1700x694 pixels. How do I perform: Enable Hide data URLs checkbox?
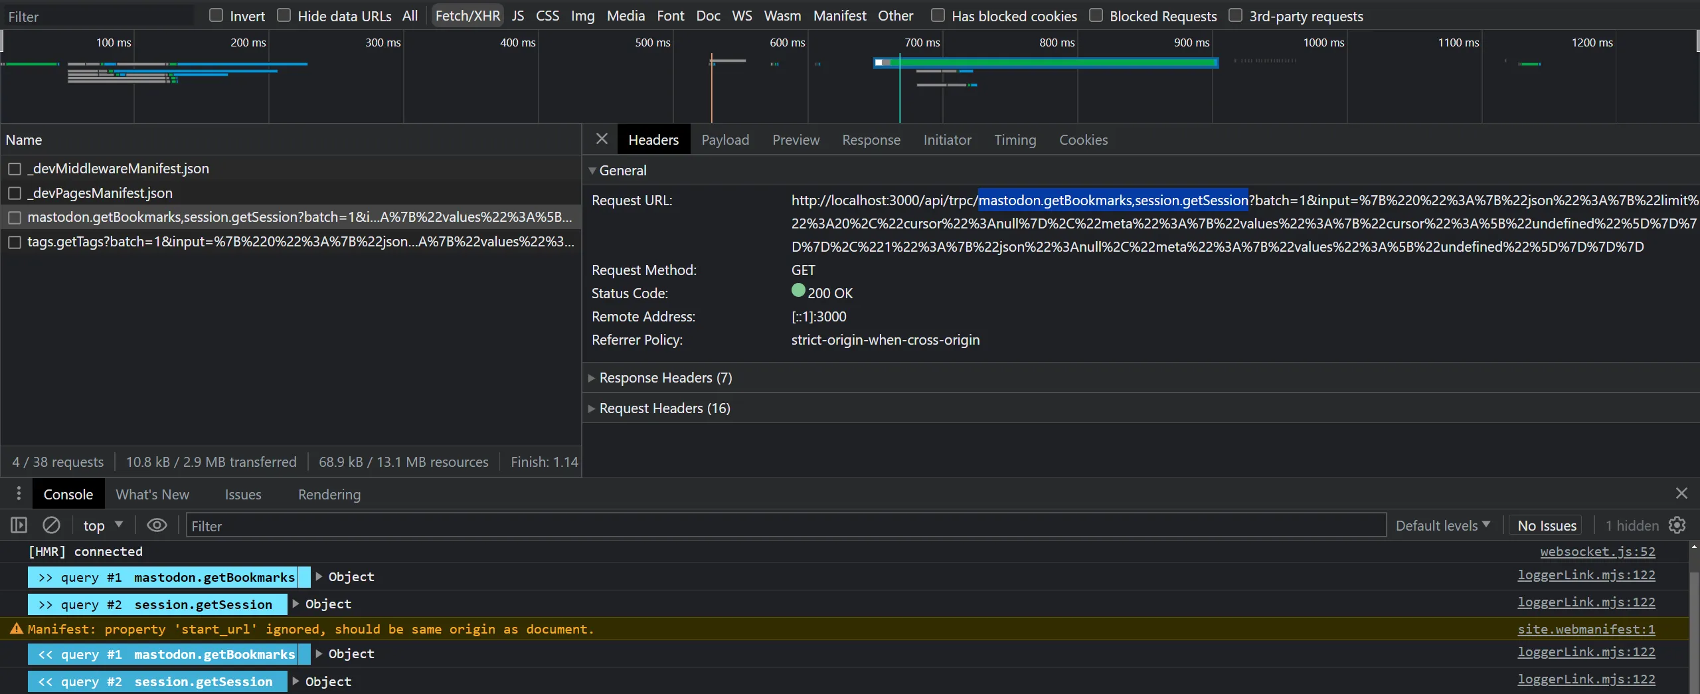pos(284,15)
